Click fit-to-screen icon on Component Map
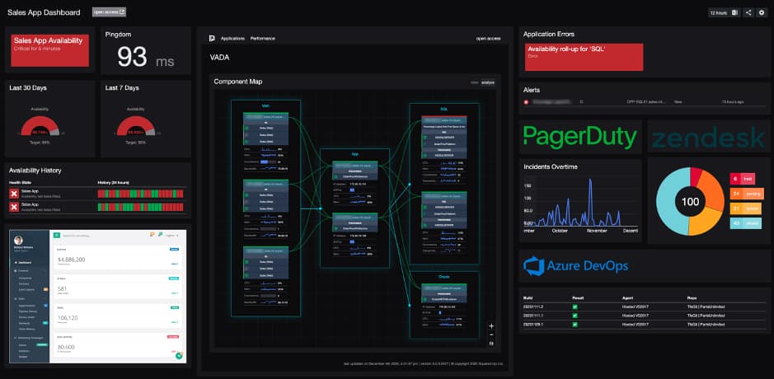Screen dimensions: 774x379 (x=491, y=344)
